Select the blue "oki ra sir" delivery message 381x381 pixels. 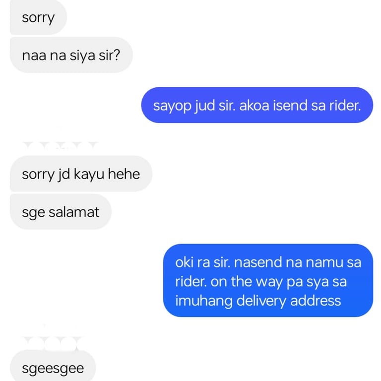coord(268,280)
